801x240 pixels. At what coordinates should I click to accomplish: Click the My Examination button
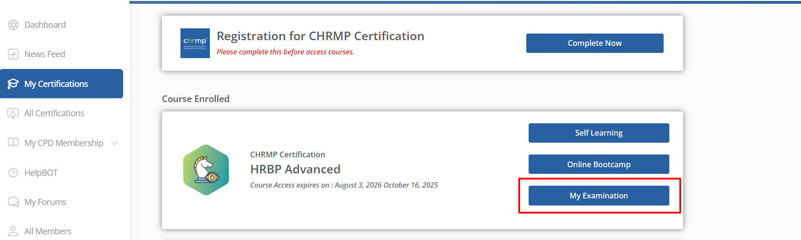click(599, 196)
